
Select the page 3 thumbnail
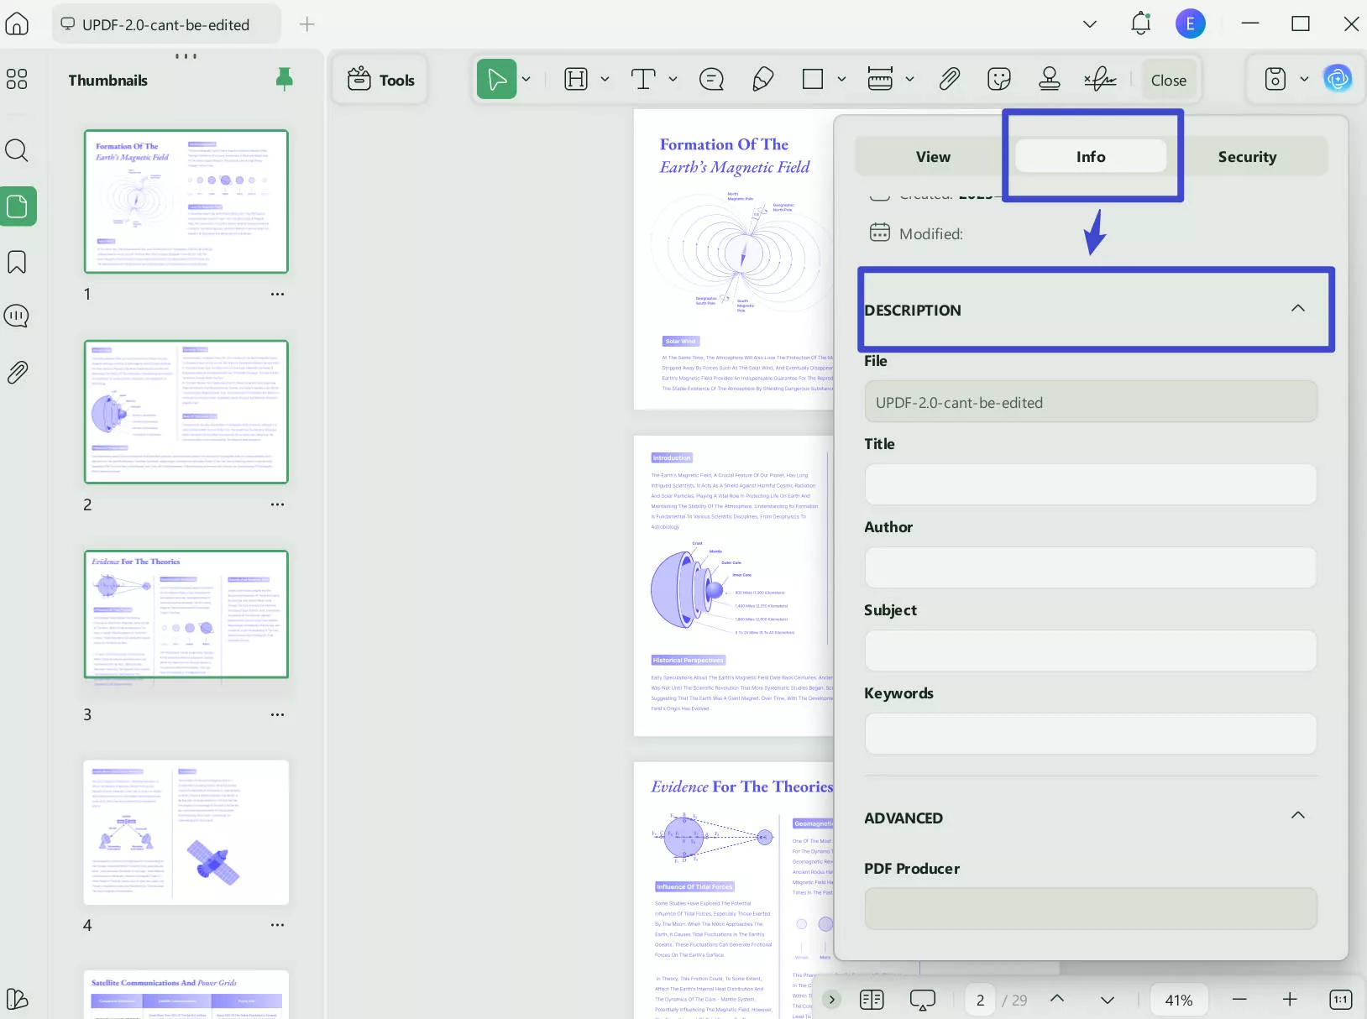click(186, 614)
